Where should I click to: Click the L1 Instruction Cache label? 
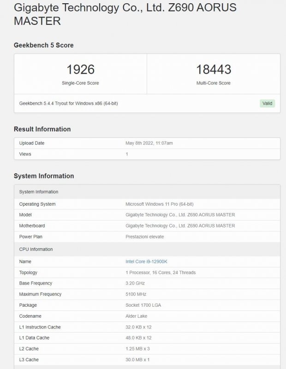click(40, 327)
